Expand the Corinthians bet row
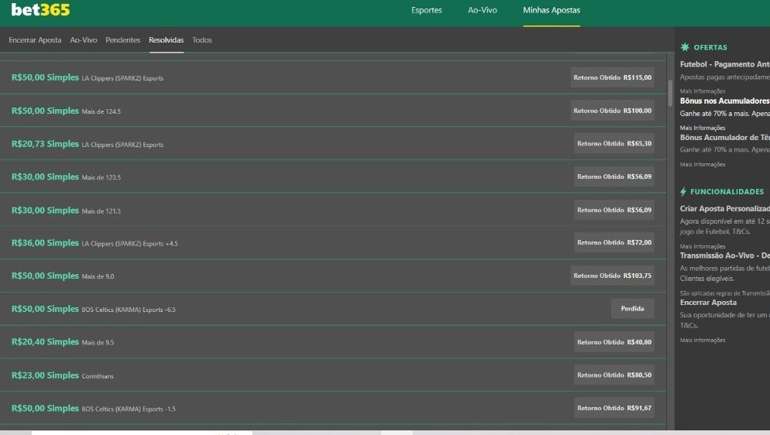Viewport: 770px width, 435px height. pos(333,375)
